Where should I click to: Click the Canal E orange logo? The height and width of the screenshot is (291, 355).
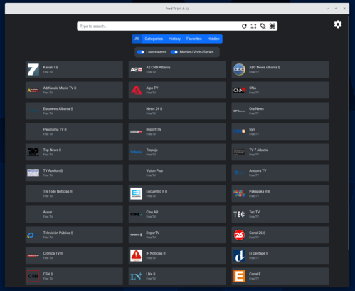coord(239,276)
